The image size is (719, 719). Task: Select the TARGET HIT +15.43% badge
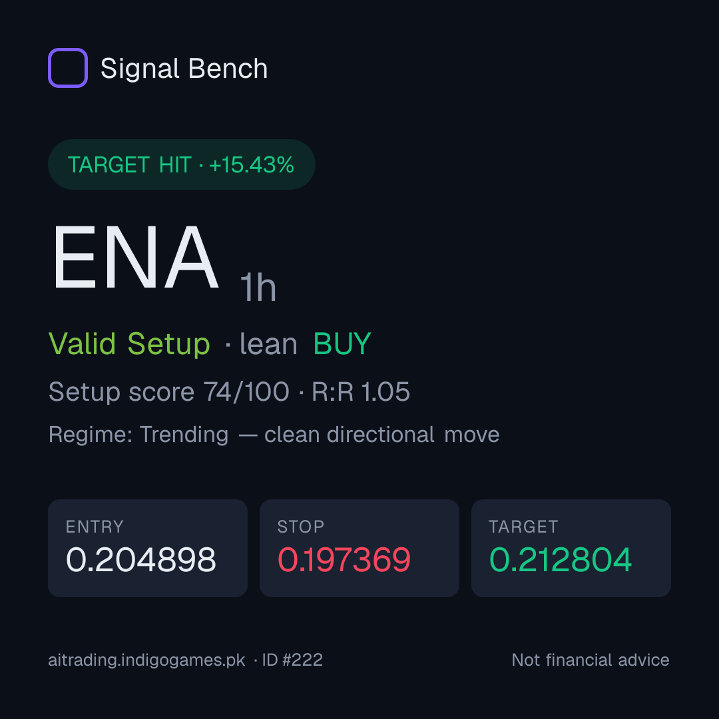(182, 164)
